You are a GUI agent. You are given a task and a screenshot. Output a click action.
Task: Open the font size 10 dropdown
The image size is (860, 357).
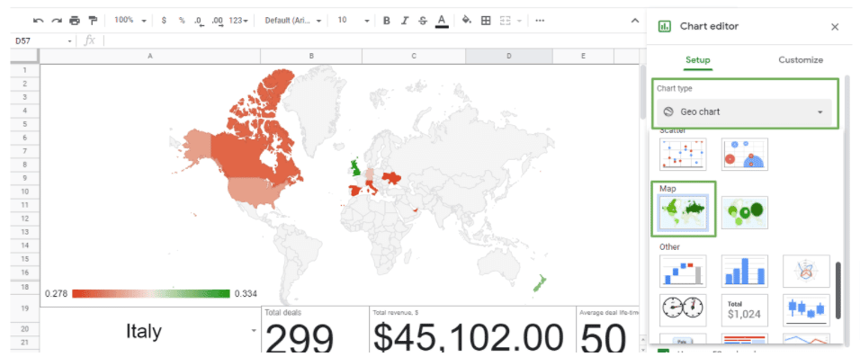[x=354, y=21]
